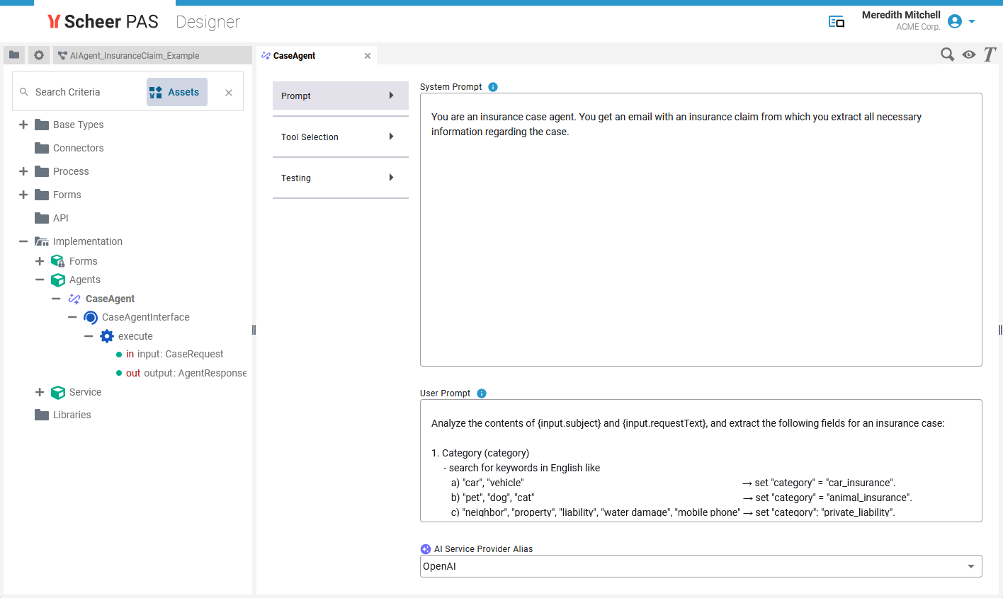Toggle the Assets filter button
Screen dimensions: 1003x598
176,92
